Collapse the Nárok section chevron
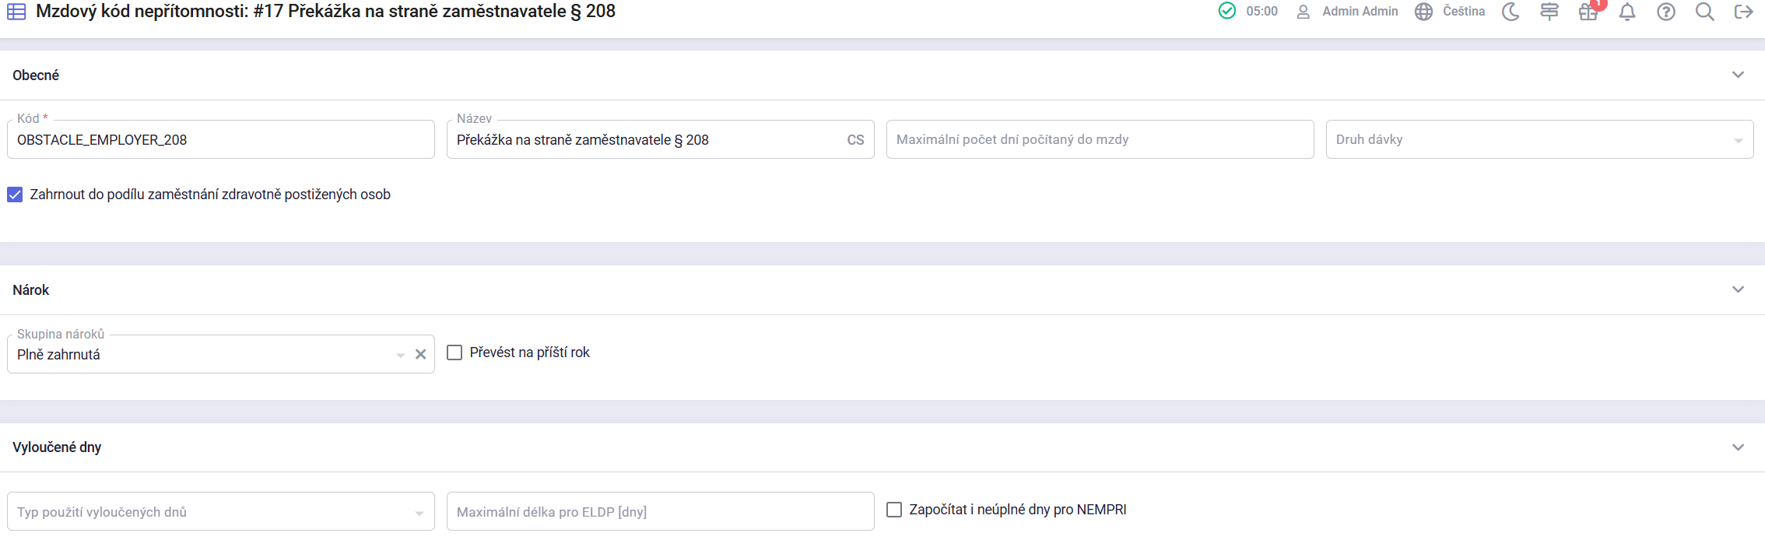1765x554 pixels. coord(1738,289)
